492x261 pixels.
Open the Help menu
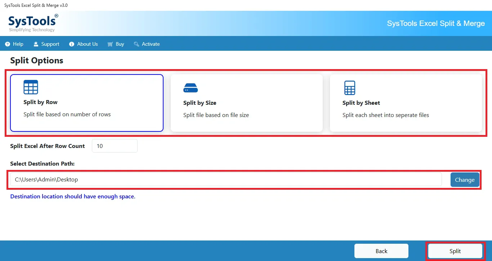click(x=14, y=44)
